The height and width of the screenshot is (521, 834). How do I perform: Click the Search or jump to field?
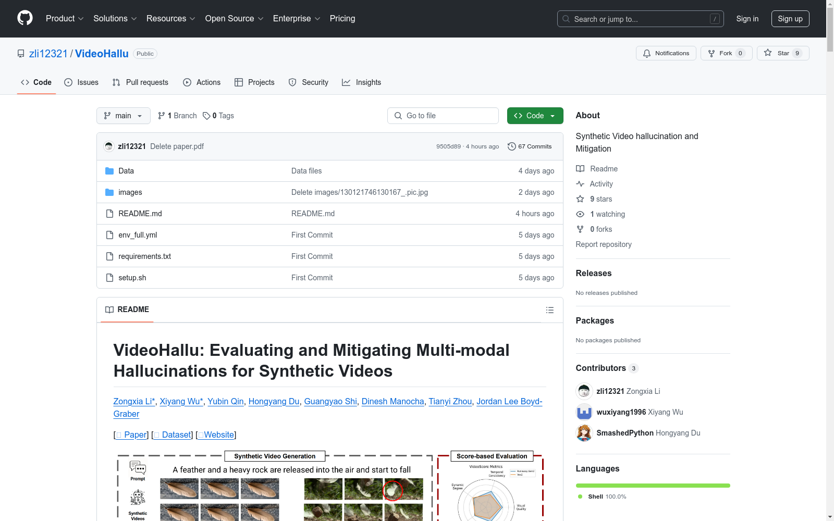tap(641, 19)
